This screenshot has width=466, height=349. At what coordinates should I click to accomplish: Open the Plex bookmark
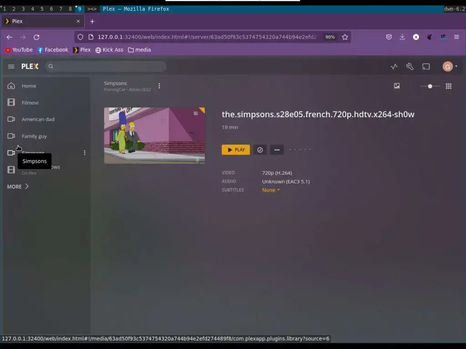coord(82,50)
